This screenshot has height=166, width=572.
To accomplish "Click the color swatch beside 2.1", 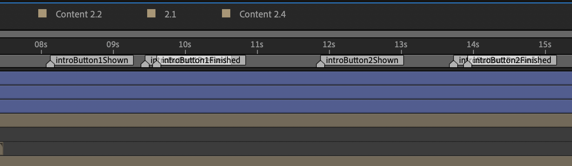I will click(151, 14).
